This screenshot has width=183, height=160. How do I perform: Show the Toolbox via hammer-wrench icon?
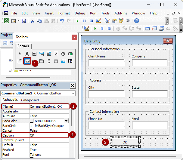click(128, 21)
